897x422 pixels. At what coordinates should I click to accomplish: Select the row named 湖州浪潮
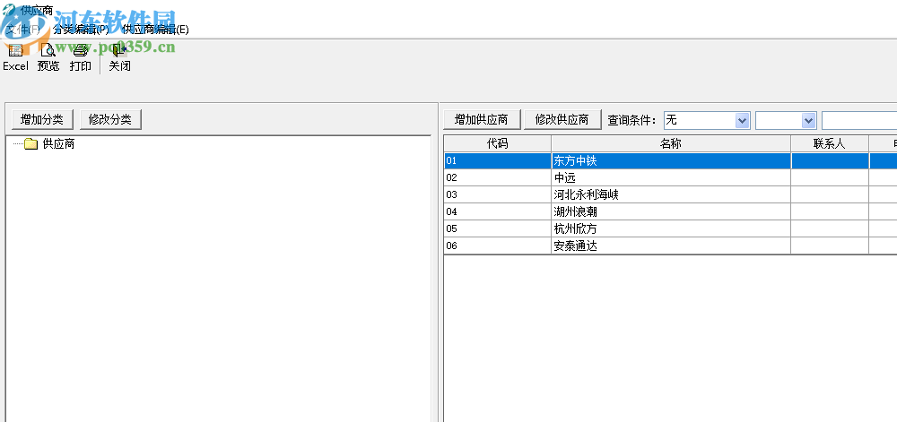coord(670,211)
